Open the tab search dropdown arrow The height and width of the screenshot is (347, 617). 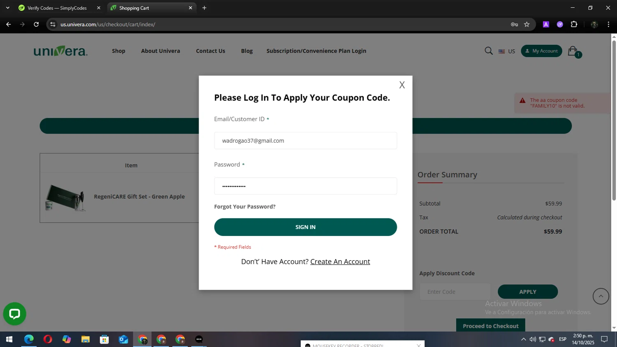[7, 8]
